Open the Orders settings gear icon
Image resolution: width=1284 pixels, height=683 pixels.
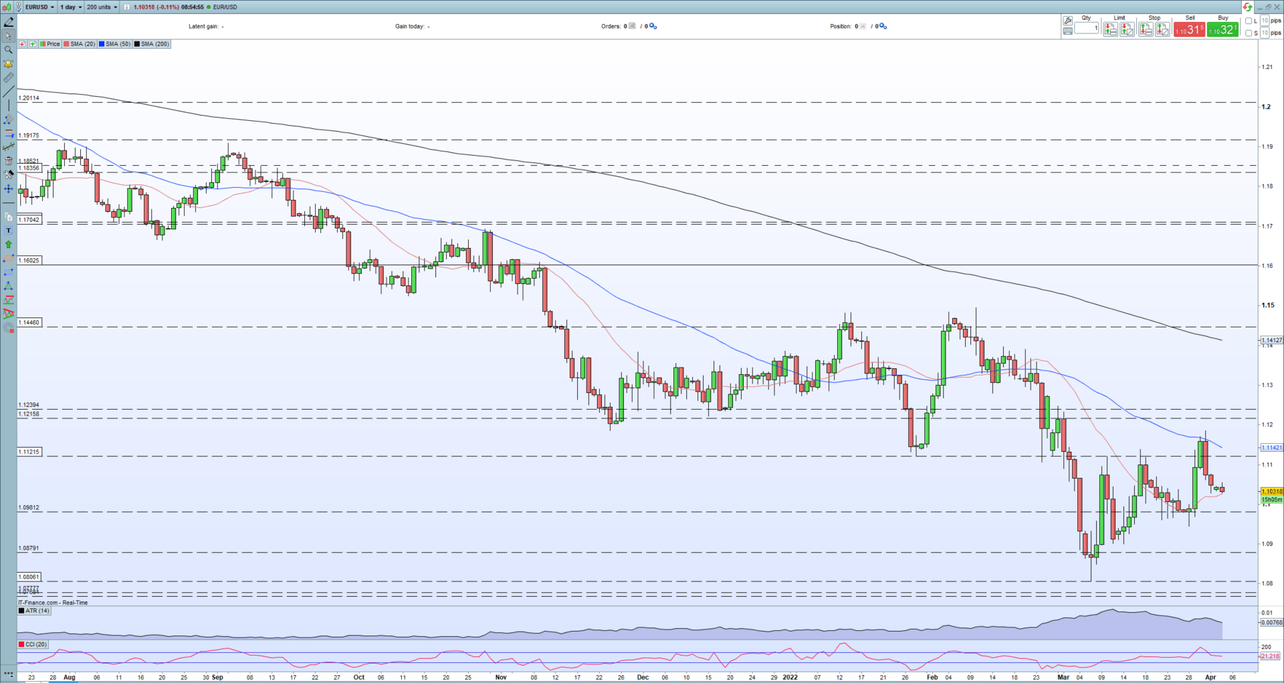(653, 26)
